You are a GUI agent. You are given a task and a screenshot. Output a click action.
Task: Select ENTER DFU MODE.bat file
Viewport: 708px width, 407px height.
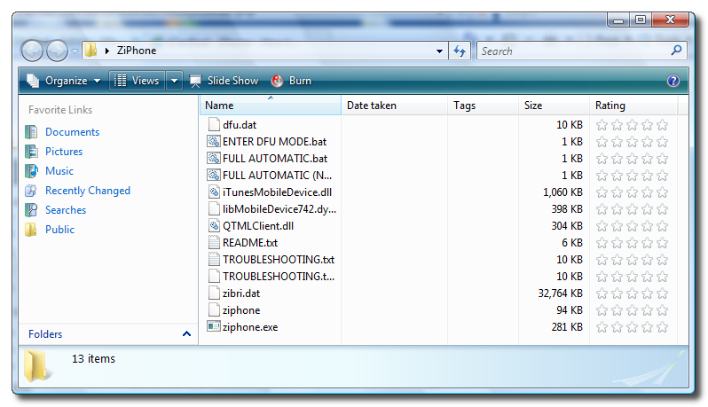pyautogui.click(x=274, y=142)
